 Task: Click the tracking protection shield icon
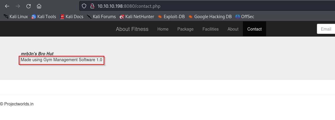(84, 6)
